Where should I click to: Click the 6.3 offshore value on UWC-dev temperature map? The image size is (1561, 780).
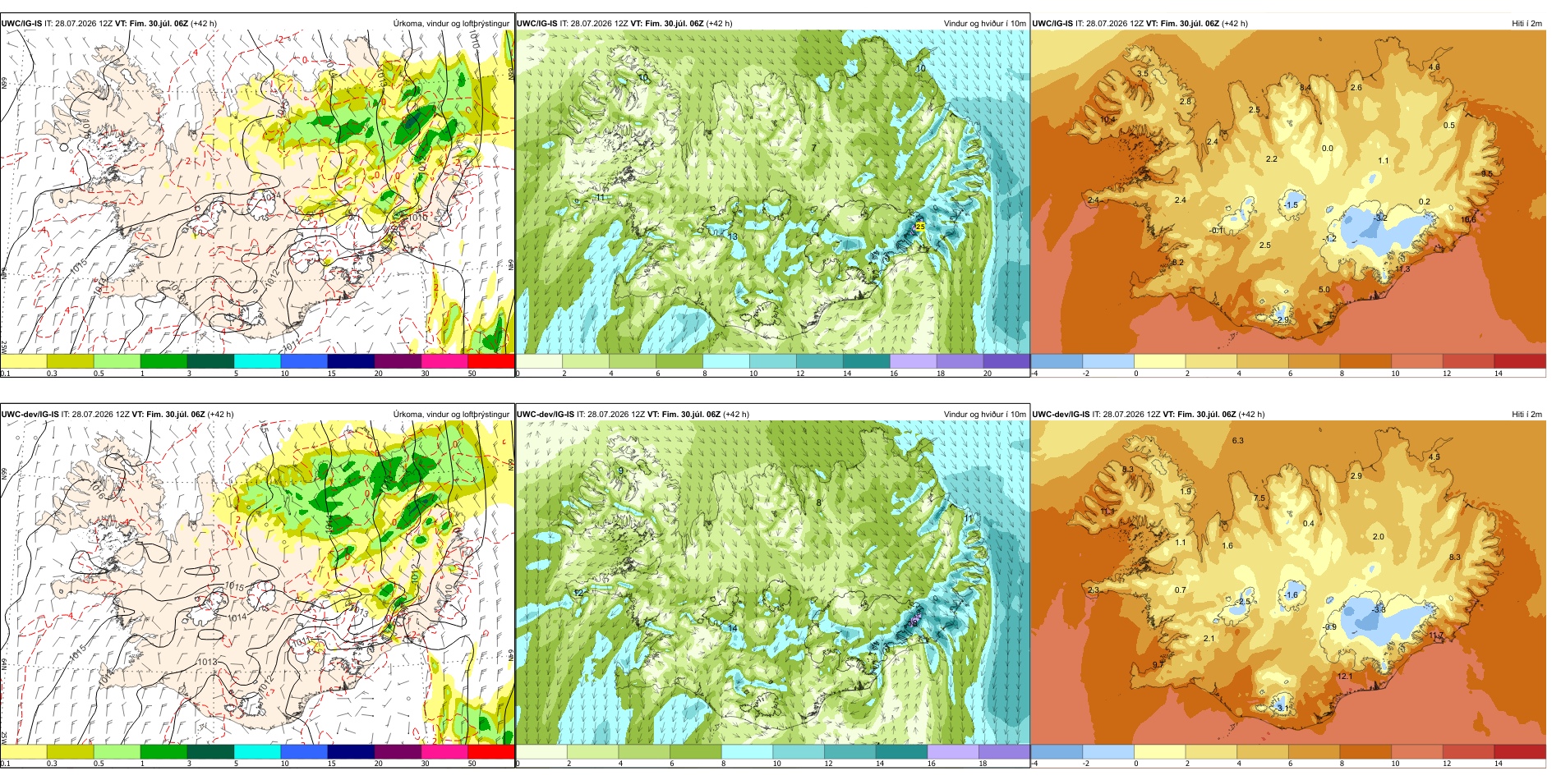(1238, 441)
